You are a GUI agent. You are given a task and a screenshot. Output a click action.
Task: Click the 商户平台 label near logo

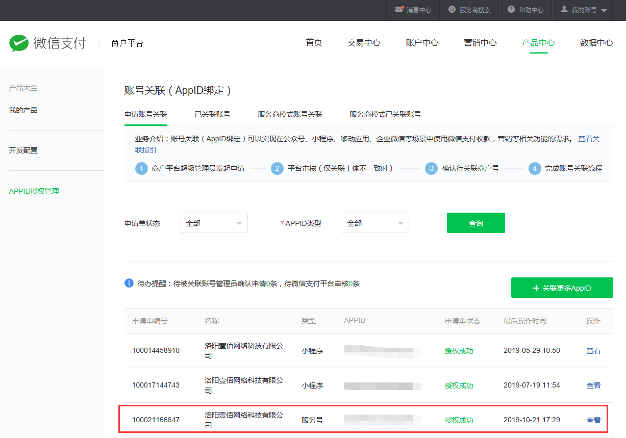[x=127, y=43]
